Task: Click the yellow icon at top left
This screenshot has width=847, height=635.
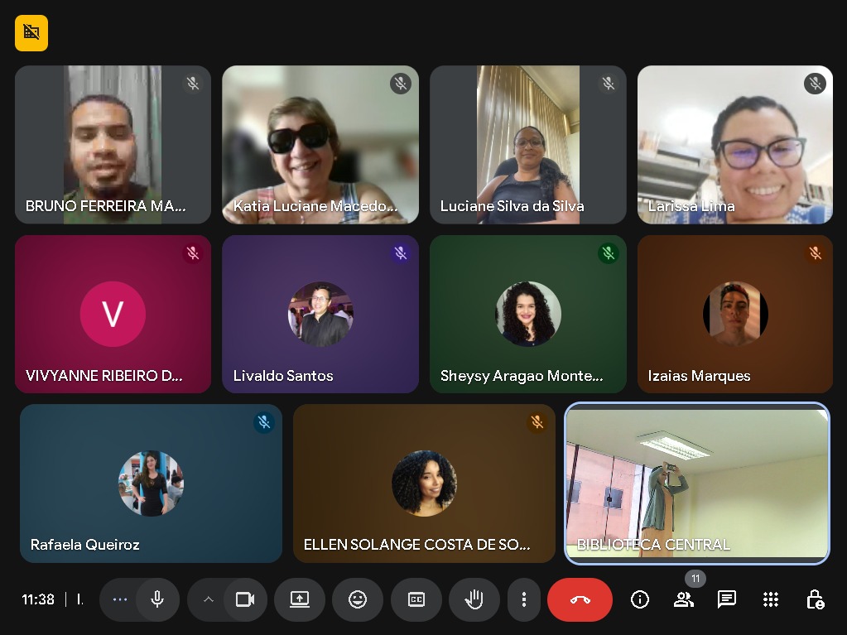Action: coord(31,33)
